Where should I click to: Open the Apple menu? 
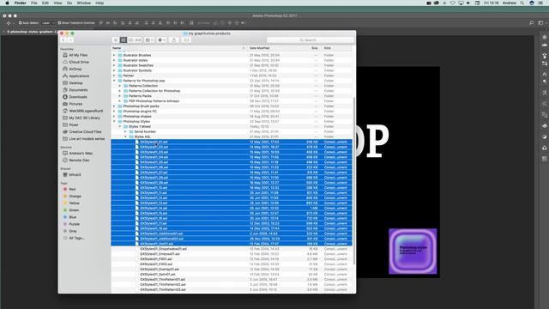click(x=7, y=3)
